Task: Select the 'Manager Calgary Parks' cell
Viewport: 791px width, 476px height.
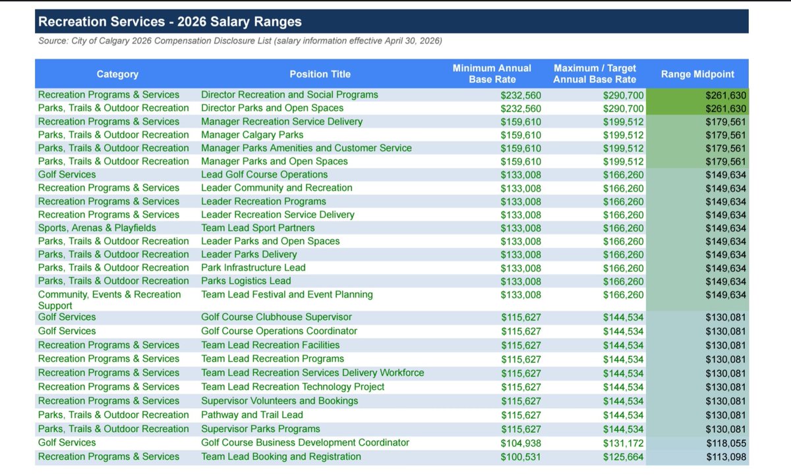Action: coord(252,135)
